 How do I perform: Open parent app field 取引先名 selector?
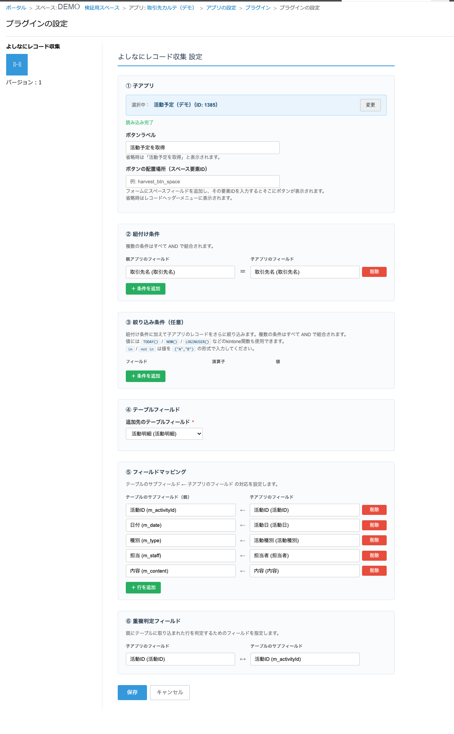(x=180, y=272)
